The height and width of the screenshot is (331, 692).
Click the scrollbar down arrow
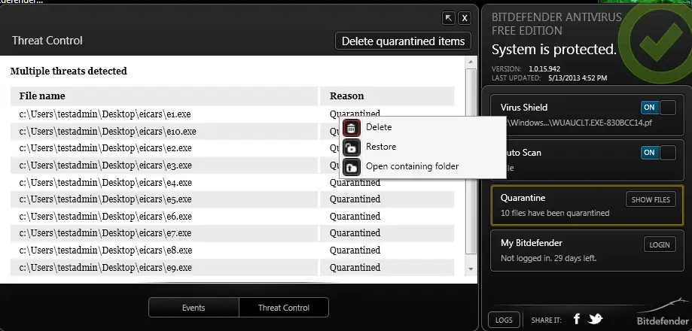[471, 269]
